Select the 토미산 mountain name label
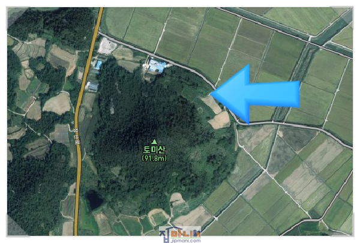This screenshot has width=360, height=243. (154, 150)
